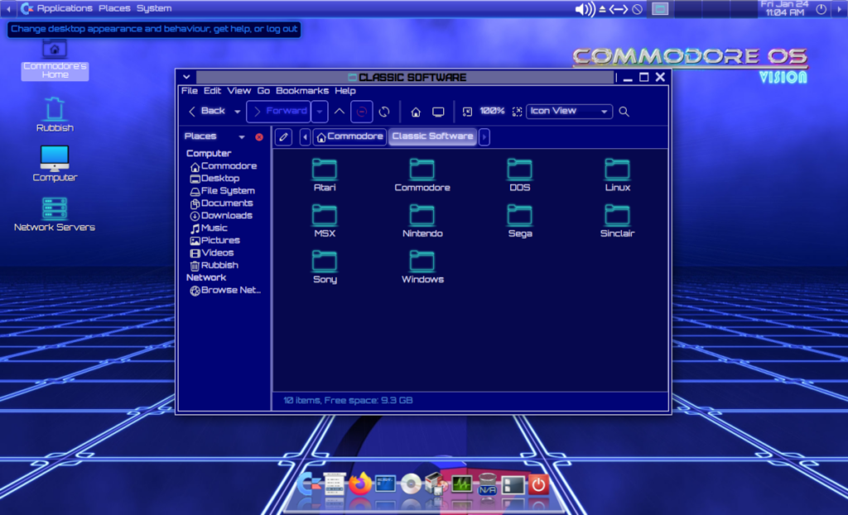Select Music in the sidebar
This screenshot has width=848, height=515.
point(210,228)
